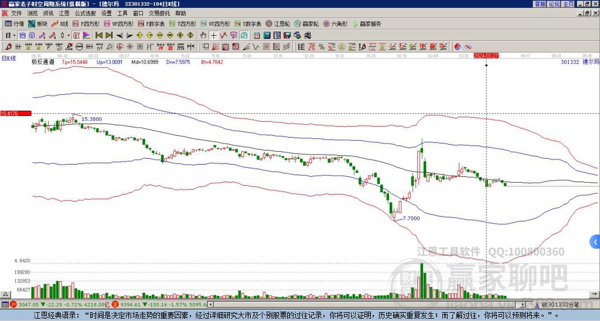Open the 9T四方形 tool
Image resolution: width=600 pixels, height=321 pixels.
tap(215, 23)
